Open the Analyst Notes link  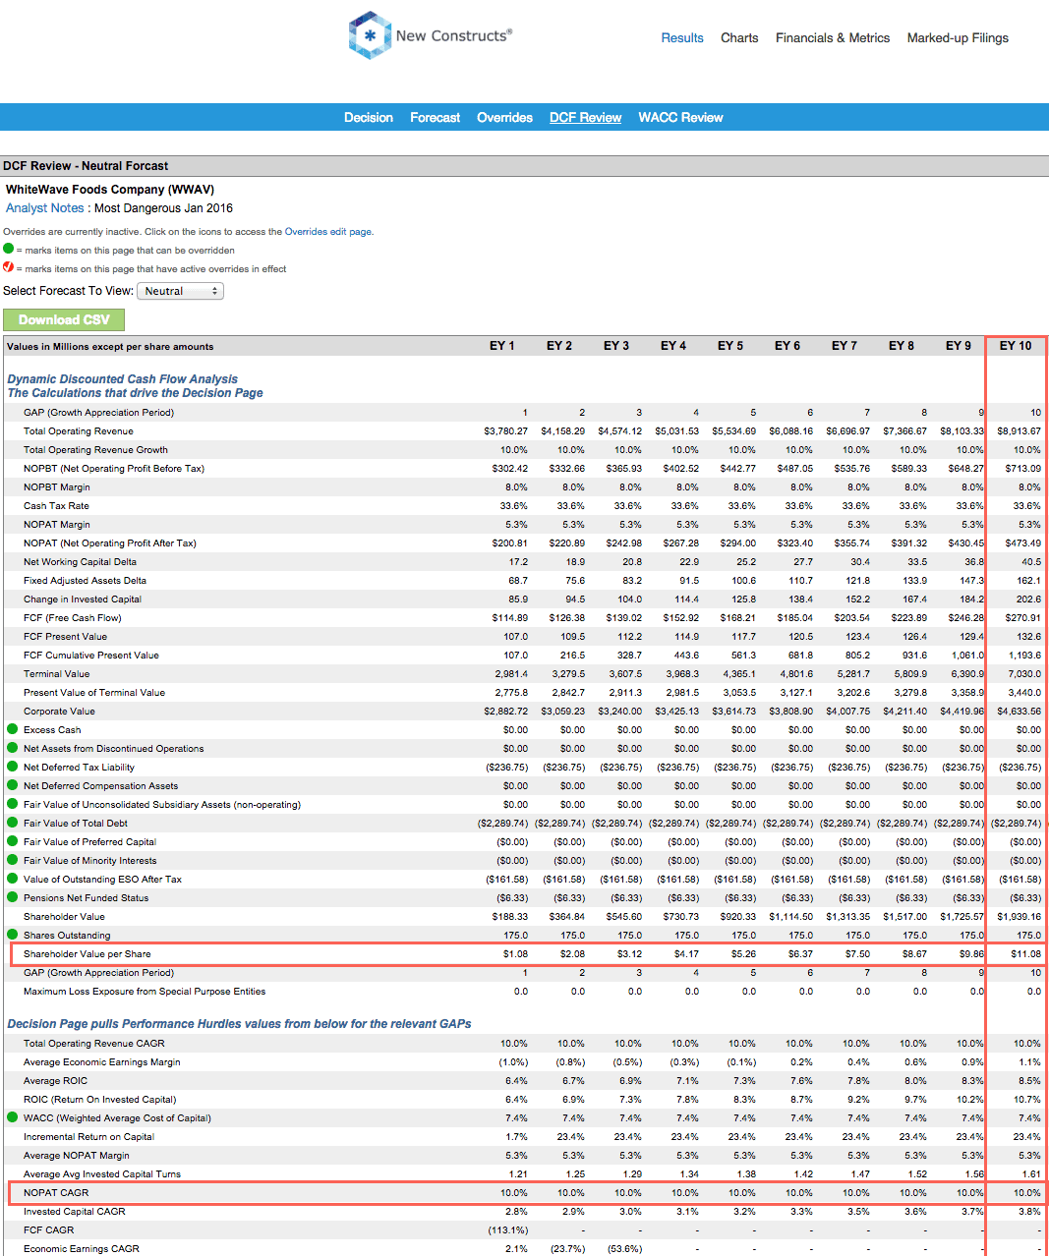(x=45, y=208)
